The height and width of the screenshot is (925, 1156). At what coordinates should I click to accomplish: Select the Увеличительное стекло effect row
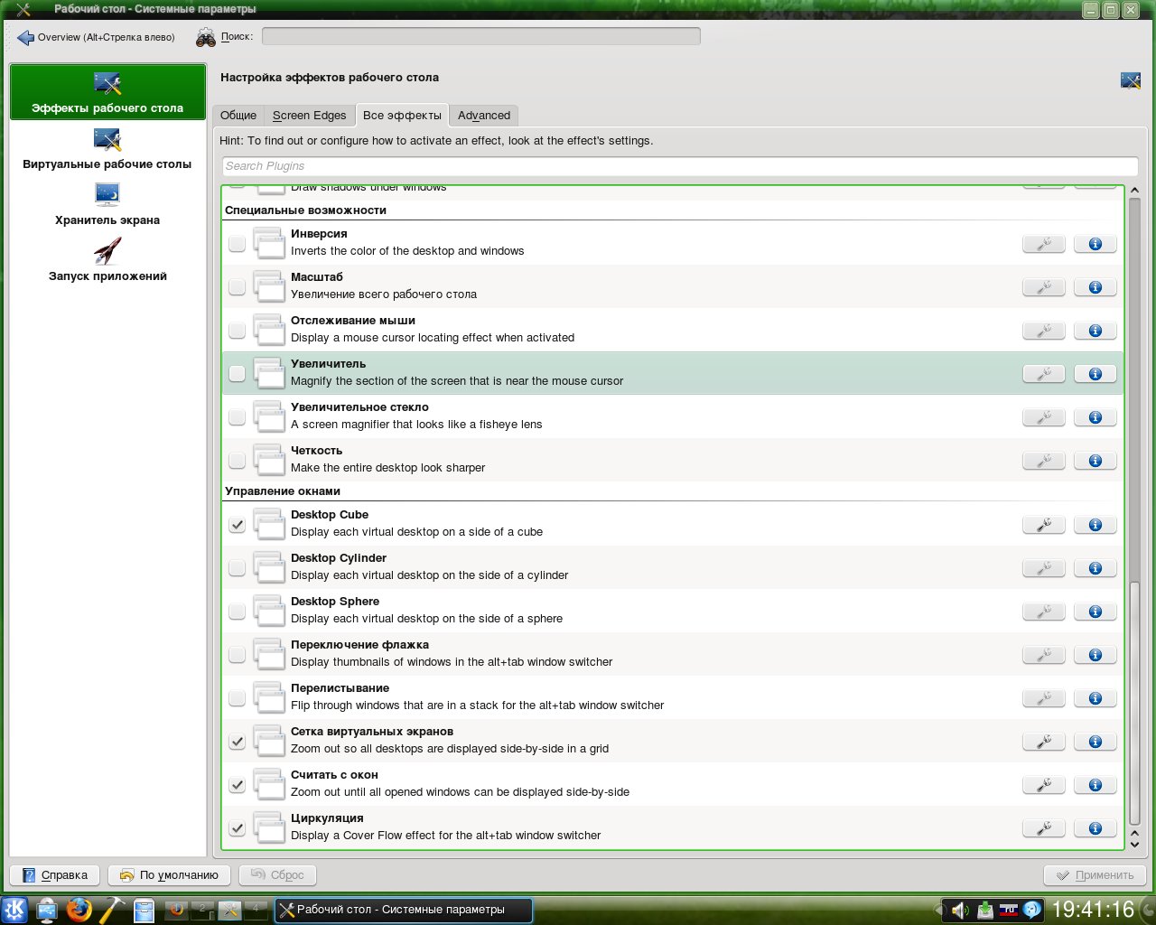(673, 417)
